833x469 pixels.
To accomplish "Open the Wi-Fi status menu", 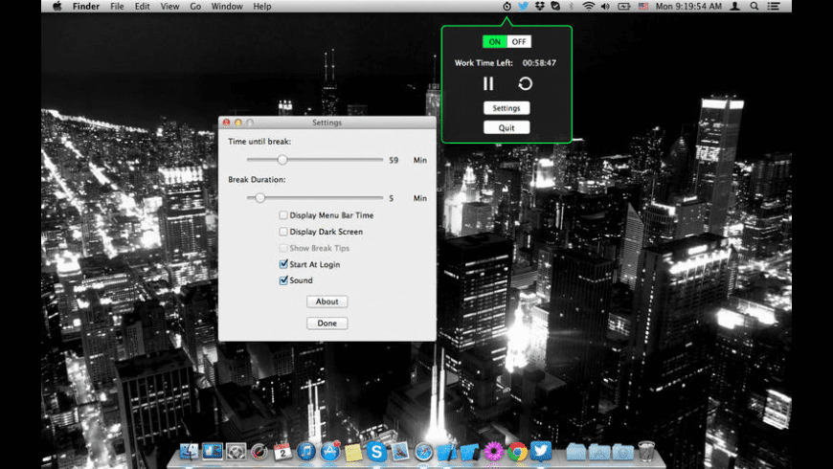I will click(588, 7).
